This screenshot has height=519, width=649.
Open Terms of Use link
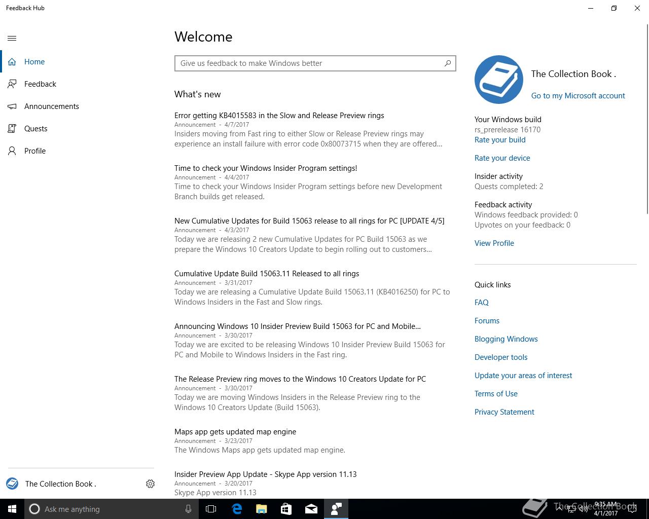pyautogui.click(x=496, y=394)
